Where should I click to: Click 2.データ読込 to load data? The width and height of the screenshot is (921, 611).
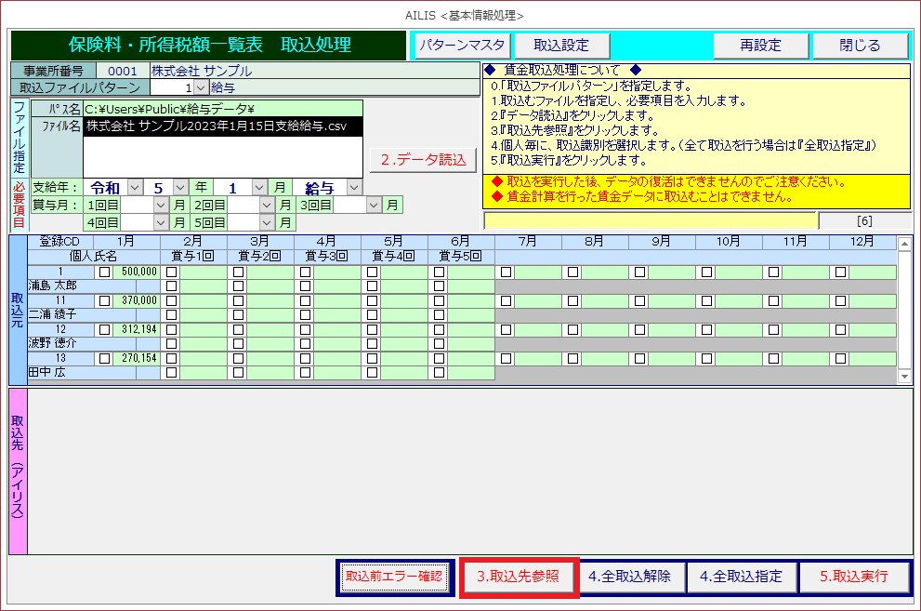pyautogui.click(x=423, y=159)
